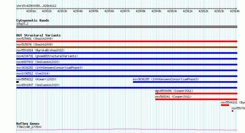Click the ruler's right end arrow
The image size is (245, 133).
[236, 9]
